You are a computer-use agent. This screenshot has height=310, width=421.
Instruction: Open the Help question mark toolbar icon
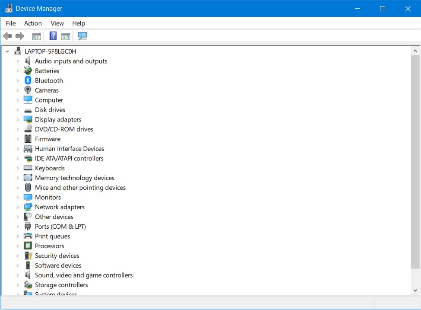(x=53, y=36)
